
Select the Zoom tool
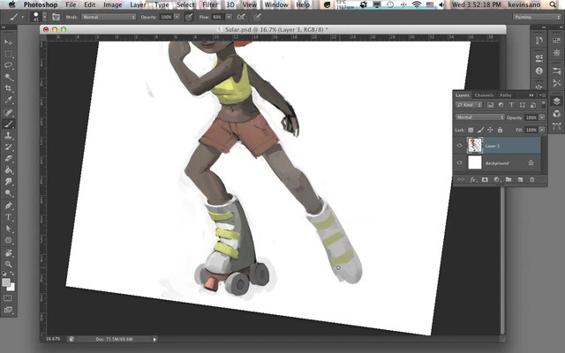coord(8,265)
